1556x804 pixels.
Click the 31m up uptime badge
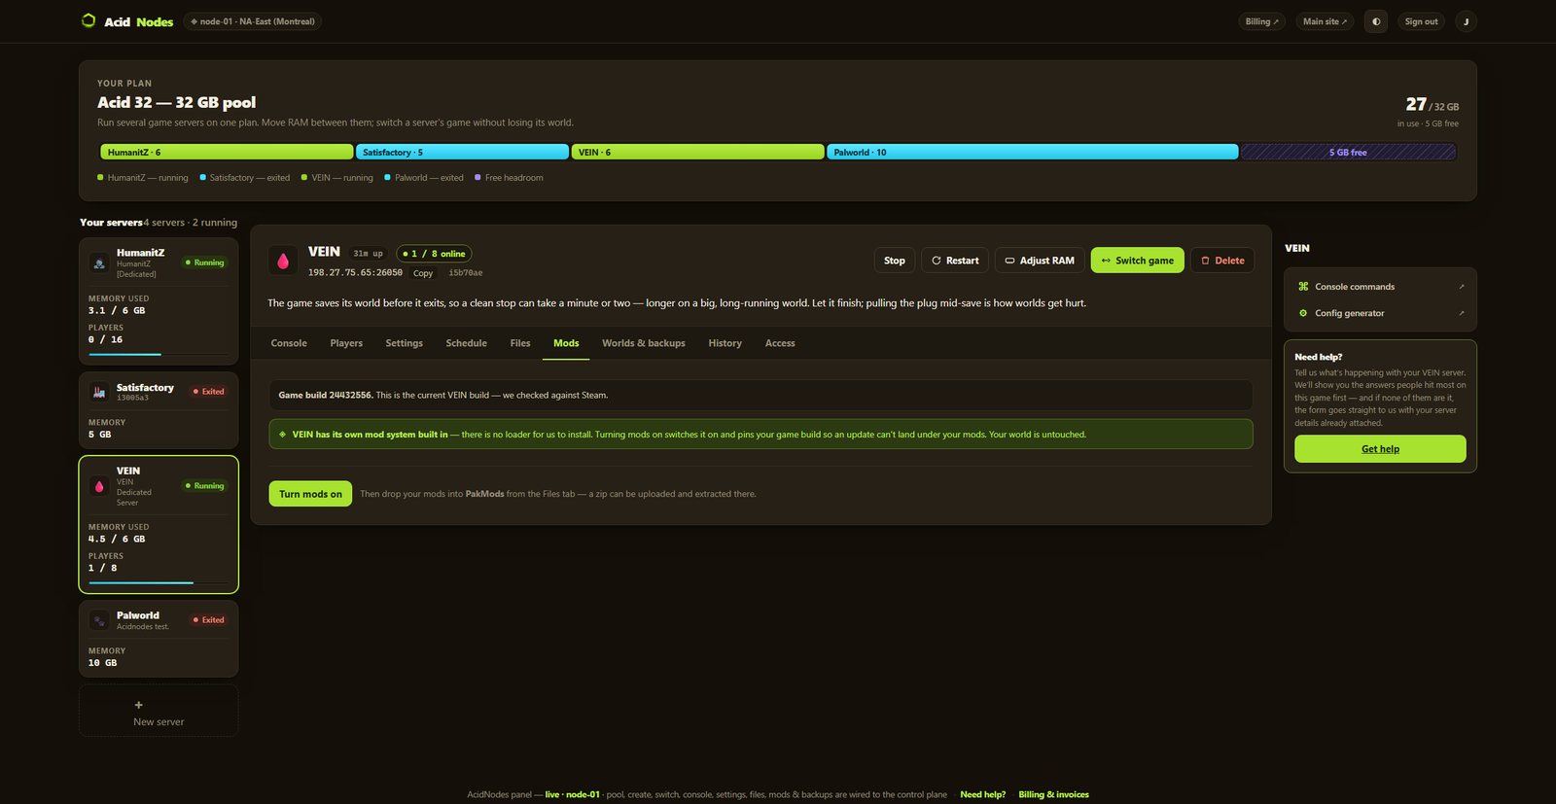pos(368,254)
